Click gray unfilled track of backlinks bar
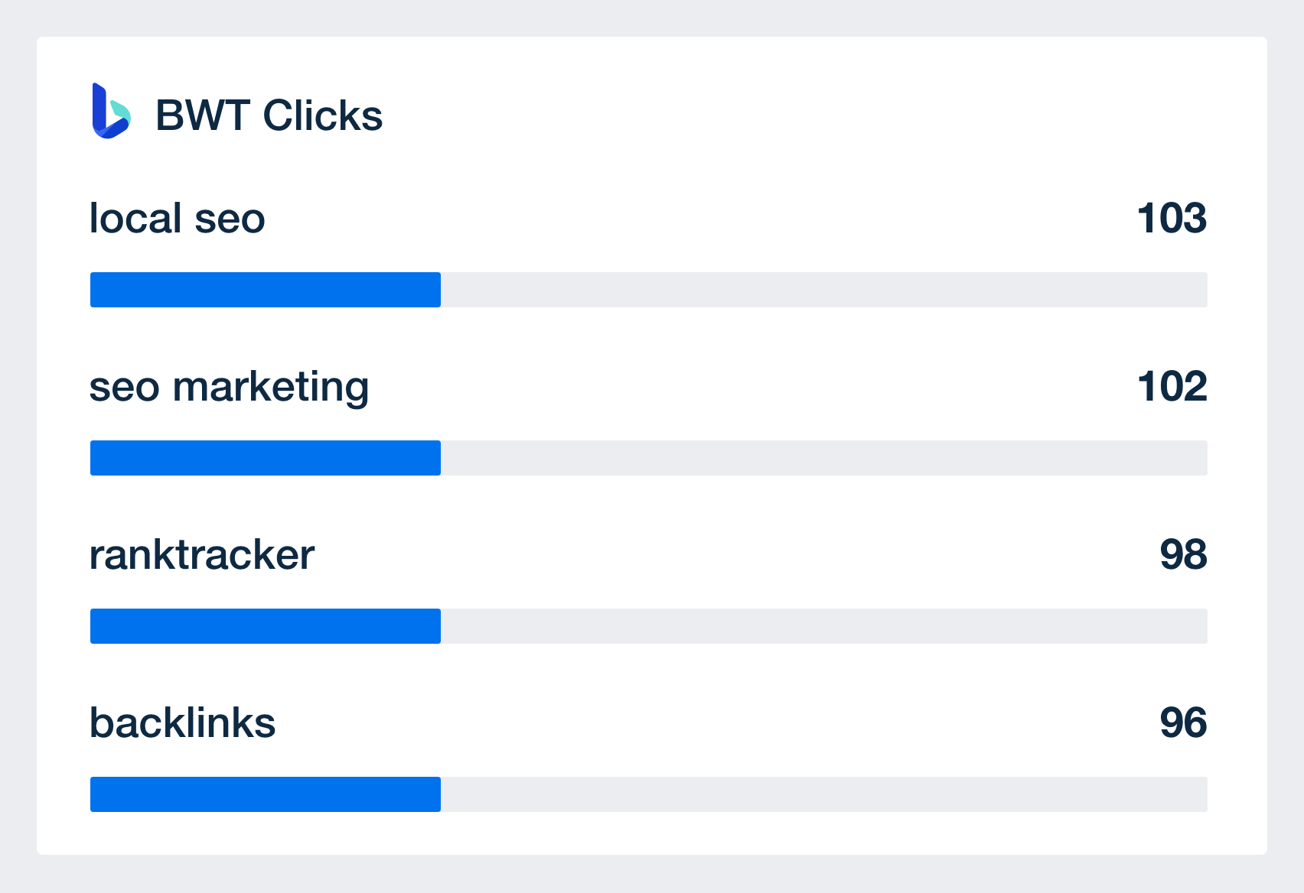The height and width of the screenshot is (893, 1304). (824, 794)
